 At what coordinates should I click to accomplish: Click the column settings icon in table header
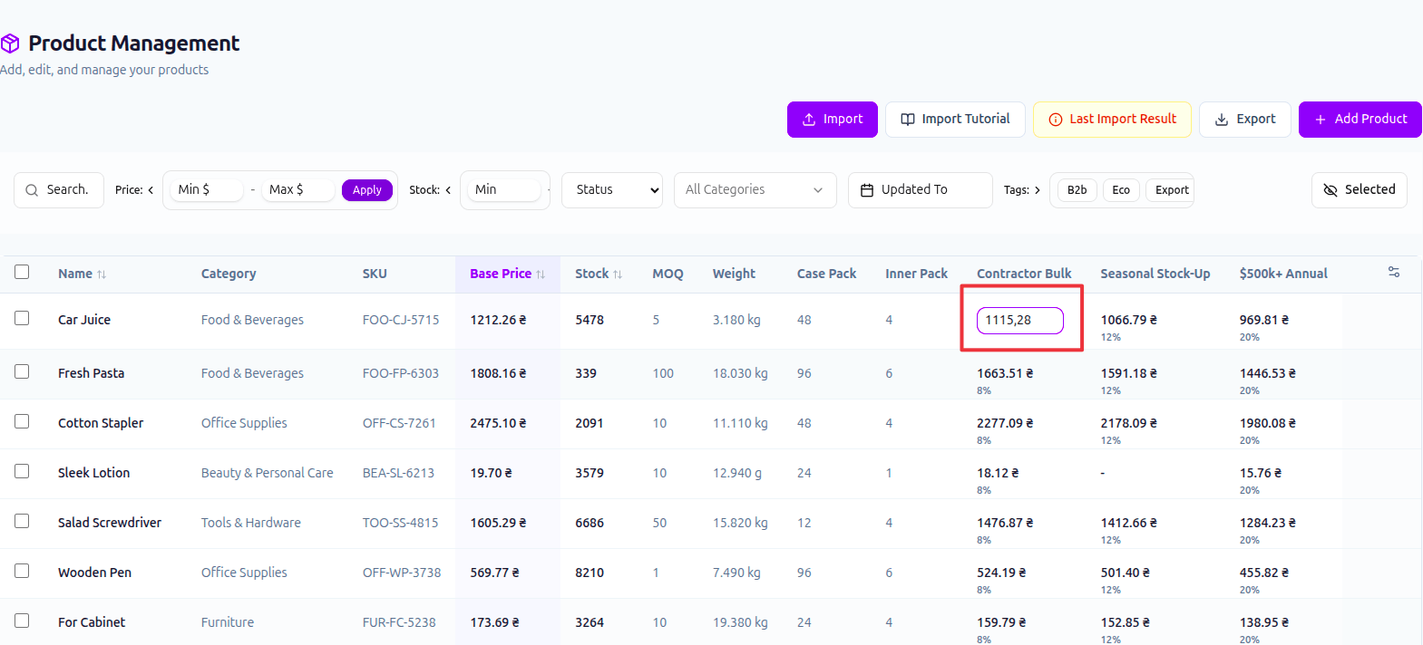point(1394,272)
